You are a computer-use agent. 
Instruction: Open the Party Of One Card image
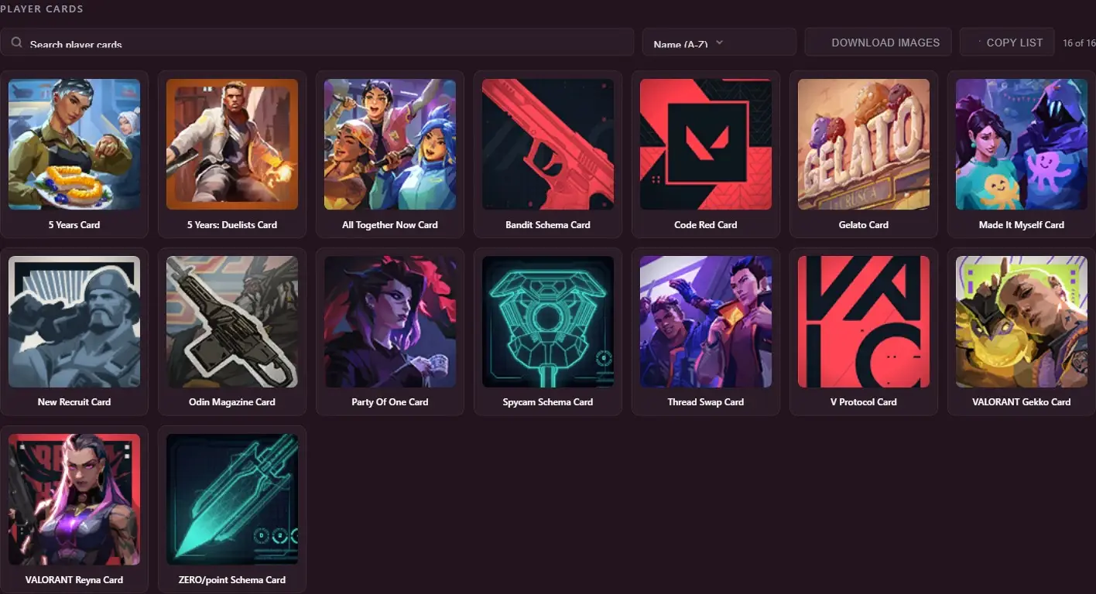pyautogui.click(x=390, y=322)
